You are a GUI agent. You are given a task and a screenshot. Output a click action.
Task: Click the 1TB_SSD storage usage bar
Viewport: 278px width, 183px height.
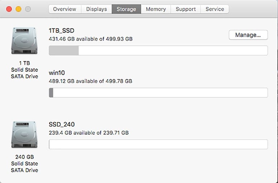[158, 50]
